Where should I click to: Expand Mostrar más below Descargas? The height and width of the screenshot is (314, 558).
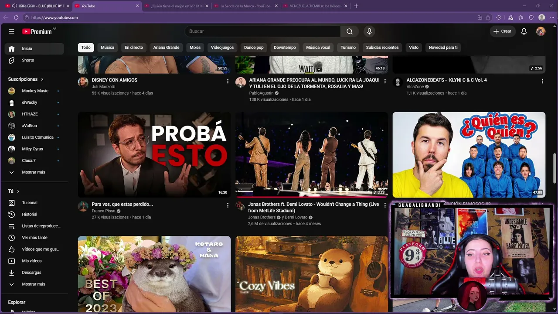point(33,284)
